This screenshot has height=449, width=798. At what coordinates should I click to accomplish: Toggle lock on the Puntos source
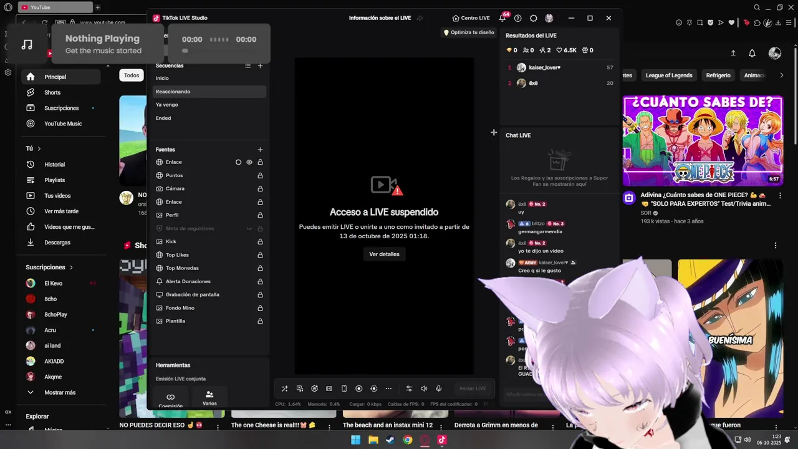click(x=260, y=175)
